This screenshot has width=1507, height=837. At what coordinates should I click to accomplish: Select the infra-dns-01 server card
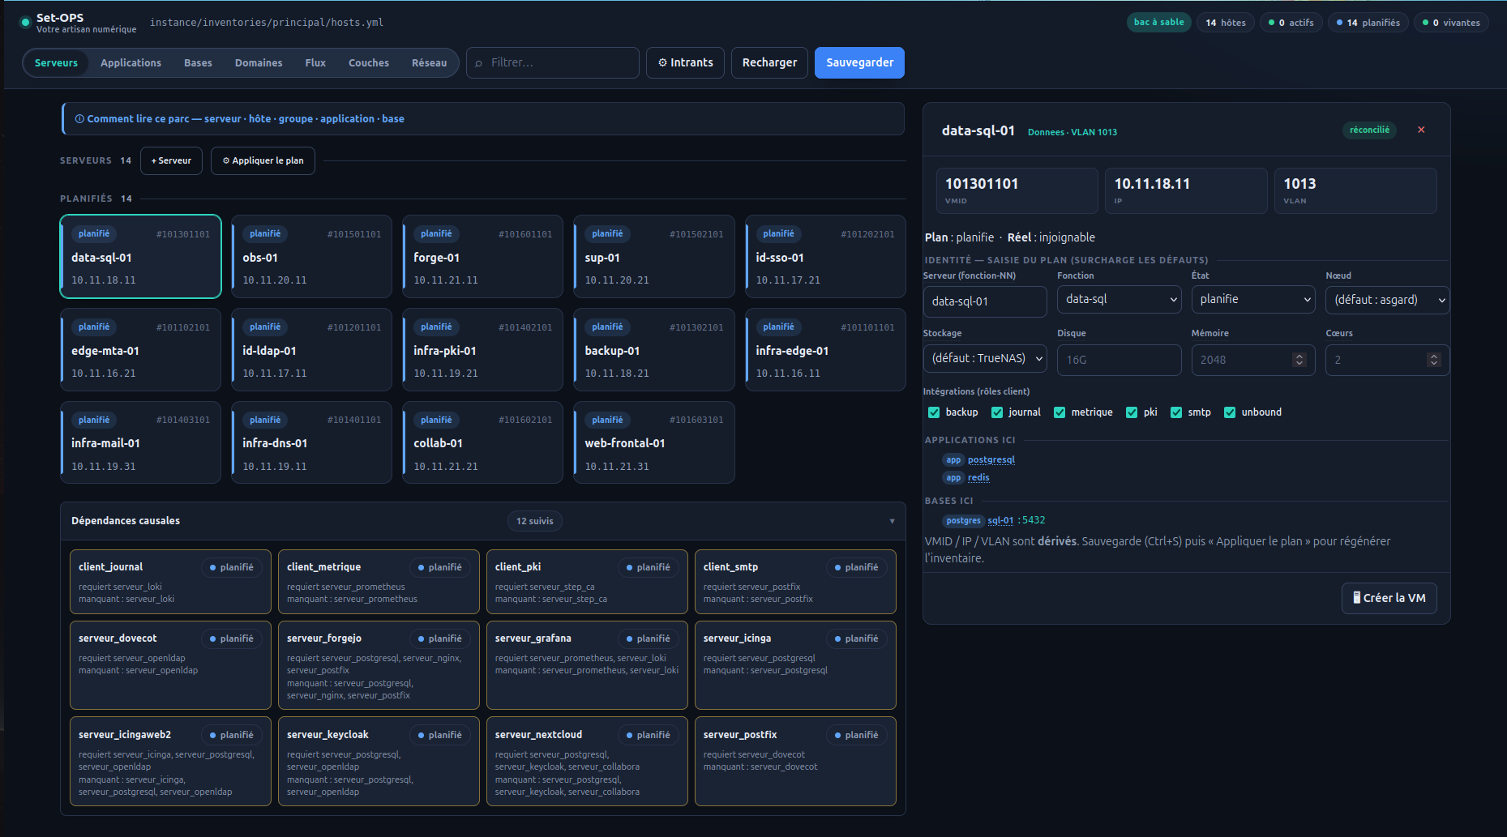coord(311,442)
